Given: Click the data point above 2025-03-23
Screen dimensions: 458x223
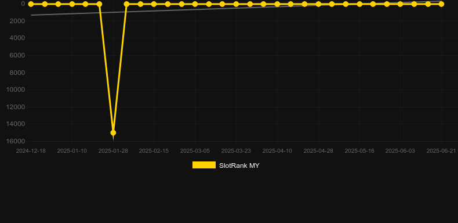Looking at the screenshot, I should pyautogui.click(x=236, y=4).
